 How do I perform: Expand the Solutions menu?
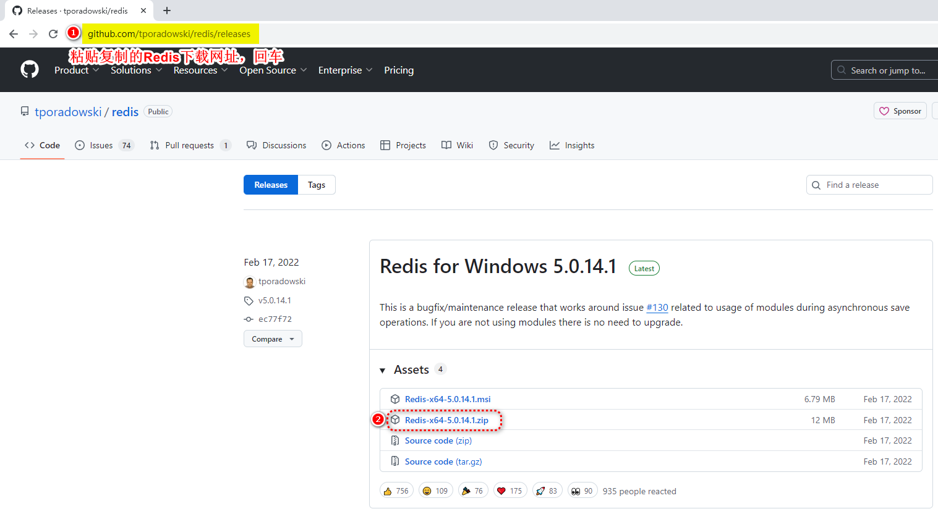coord(136,70)
